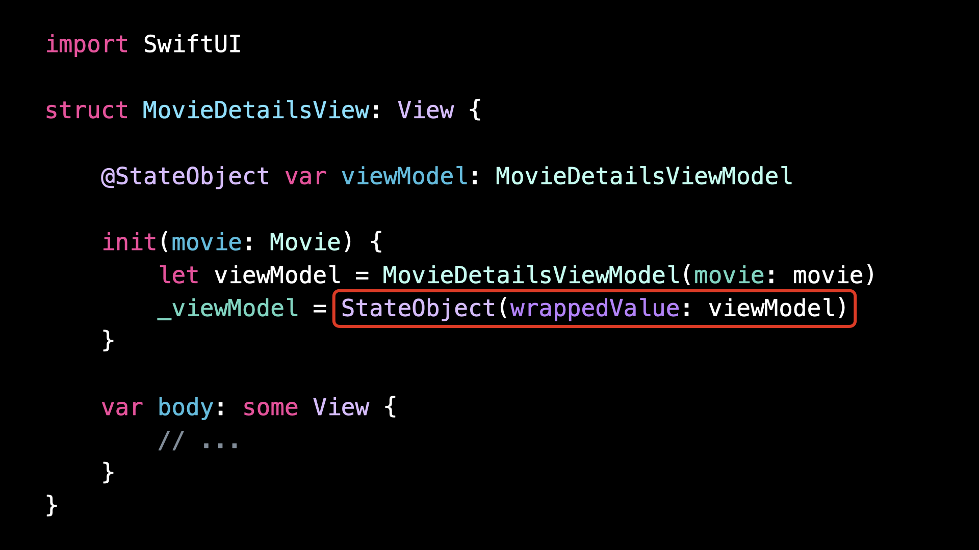Click the viewModel property declaration name
This screenshot has width=979, height=550.
click(x=404, y=176)
